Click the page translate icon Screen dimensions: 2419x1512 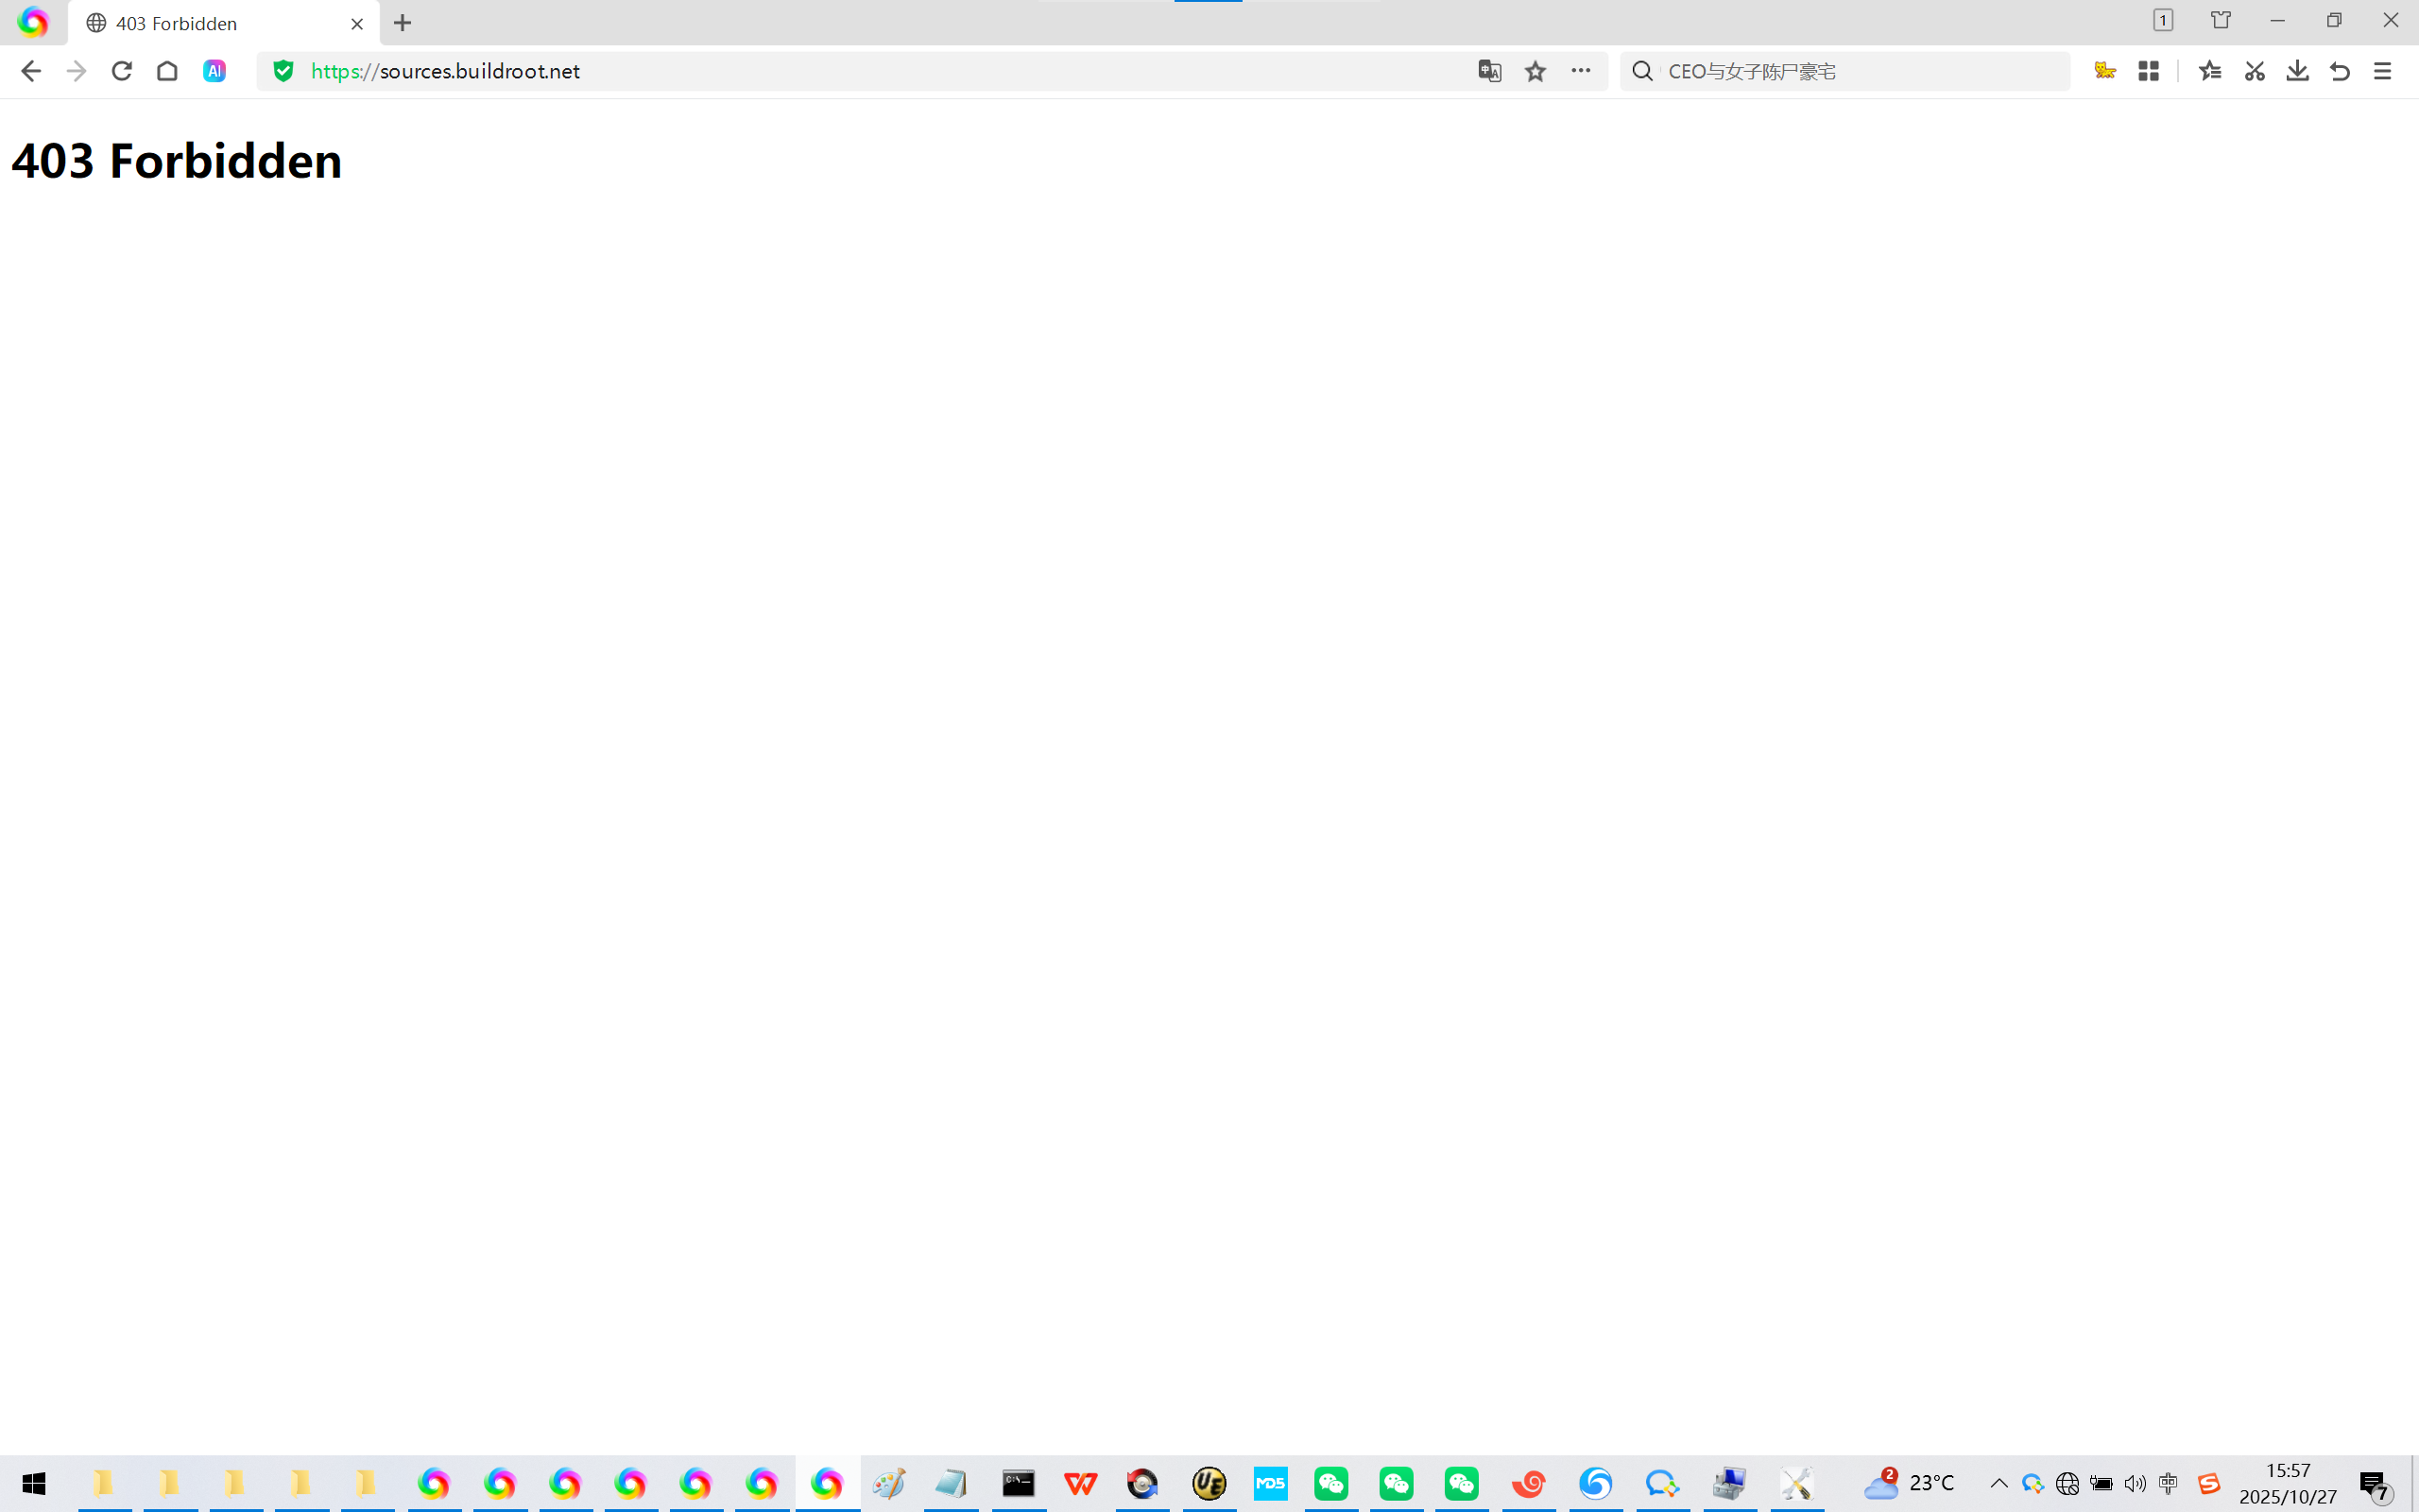tap(1489, 71)
